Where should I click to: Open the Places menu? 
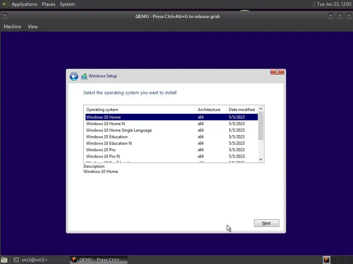click(48, 4)
